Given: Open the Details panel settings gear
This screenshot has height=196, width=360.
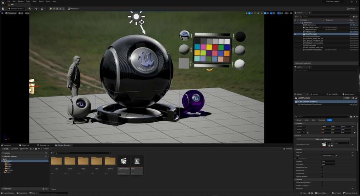Looking at the screenshot, I should pyautogui.click(x=357, y=117).
